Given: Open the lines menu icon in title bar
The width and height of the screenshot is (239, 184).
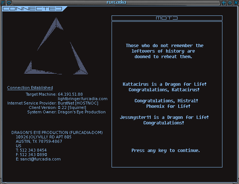Looking at the screenshot, I should coord(3,3).
